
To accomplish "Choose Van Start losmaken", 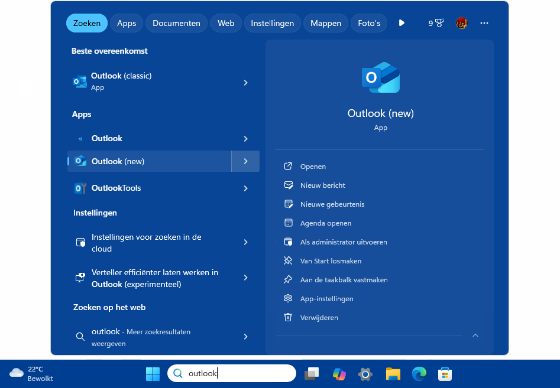I will pyautogui.click(x=331, y=261).
